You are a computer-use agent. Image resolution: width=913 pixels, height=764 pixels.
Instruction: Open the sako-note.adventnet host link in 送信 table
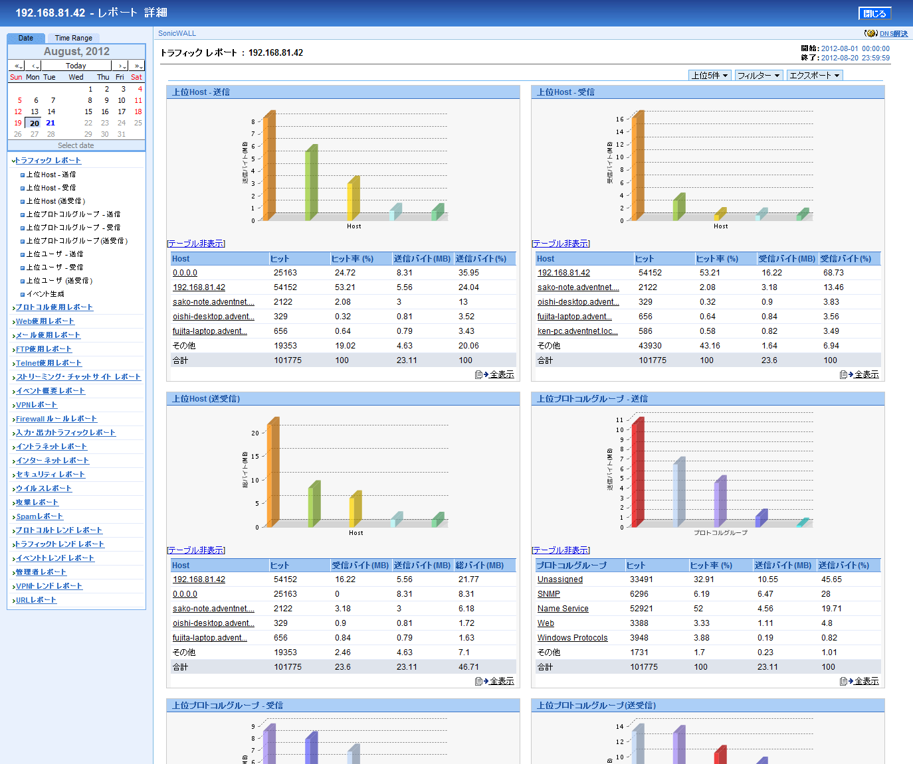(213, 302)
